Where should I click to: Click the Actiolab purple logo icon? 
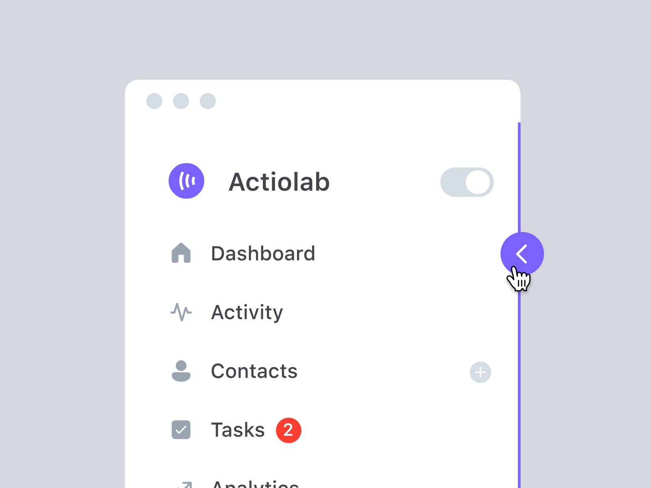click(186, 181)
